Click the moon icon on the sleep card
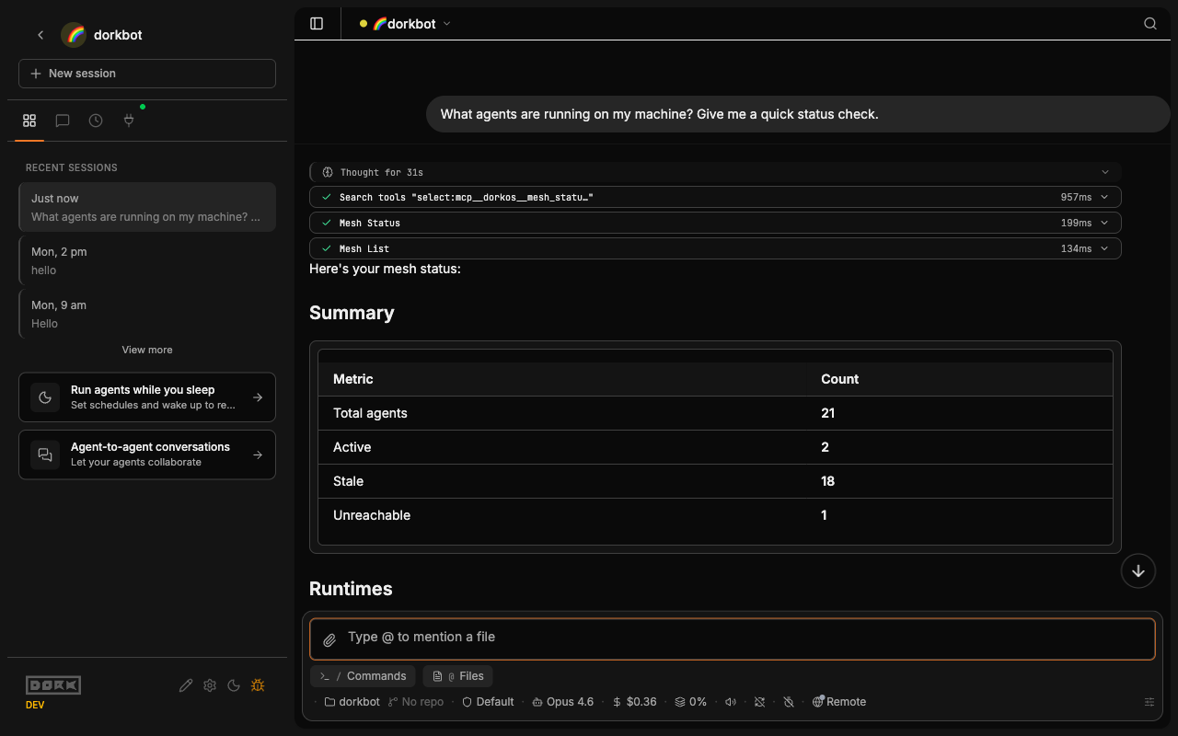 click(45, 397)
